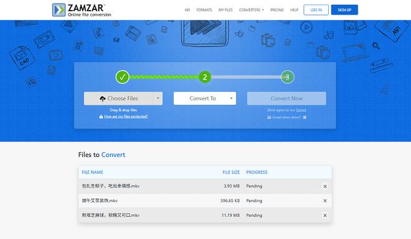The image size is (411, 239).
Task: Click the 3.93 MB file size cell
Action: pos(232,186)
